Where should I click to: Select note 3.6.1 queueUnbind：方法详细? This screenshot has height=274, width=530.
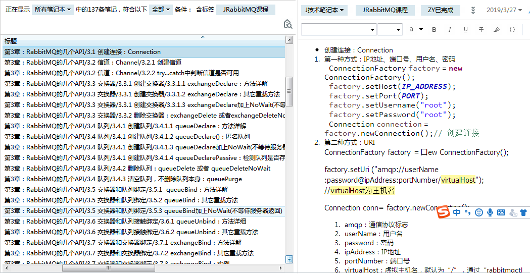144,222
